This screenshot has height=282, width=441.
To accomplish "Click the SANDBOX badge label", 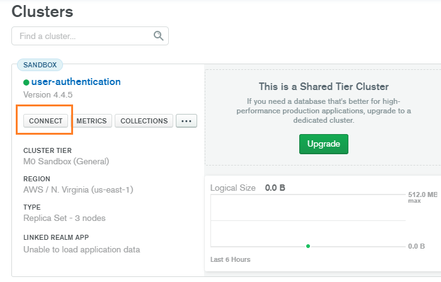I will [40, 65].
